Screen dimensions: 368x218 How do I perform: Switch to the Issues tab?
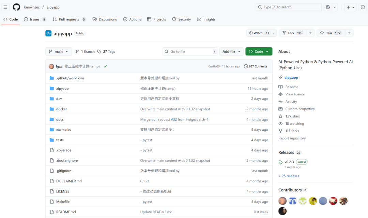coord(35,19)
